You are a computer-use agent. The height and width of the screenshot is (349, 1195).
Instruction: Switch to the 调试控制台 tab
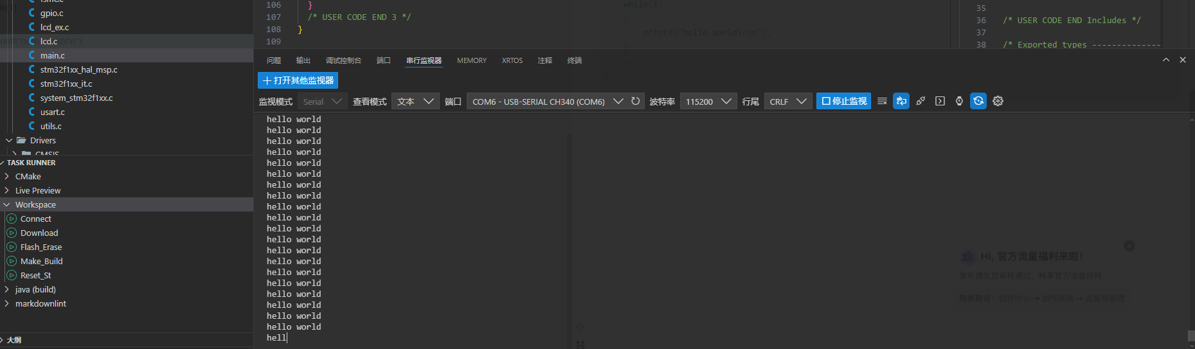[x=343, y=60]
